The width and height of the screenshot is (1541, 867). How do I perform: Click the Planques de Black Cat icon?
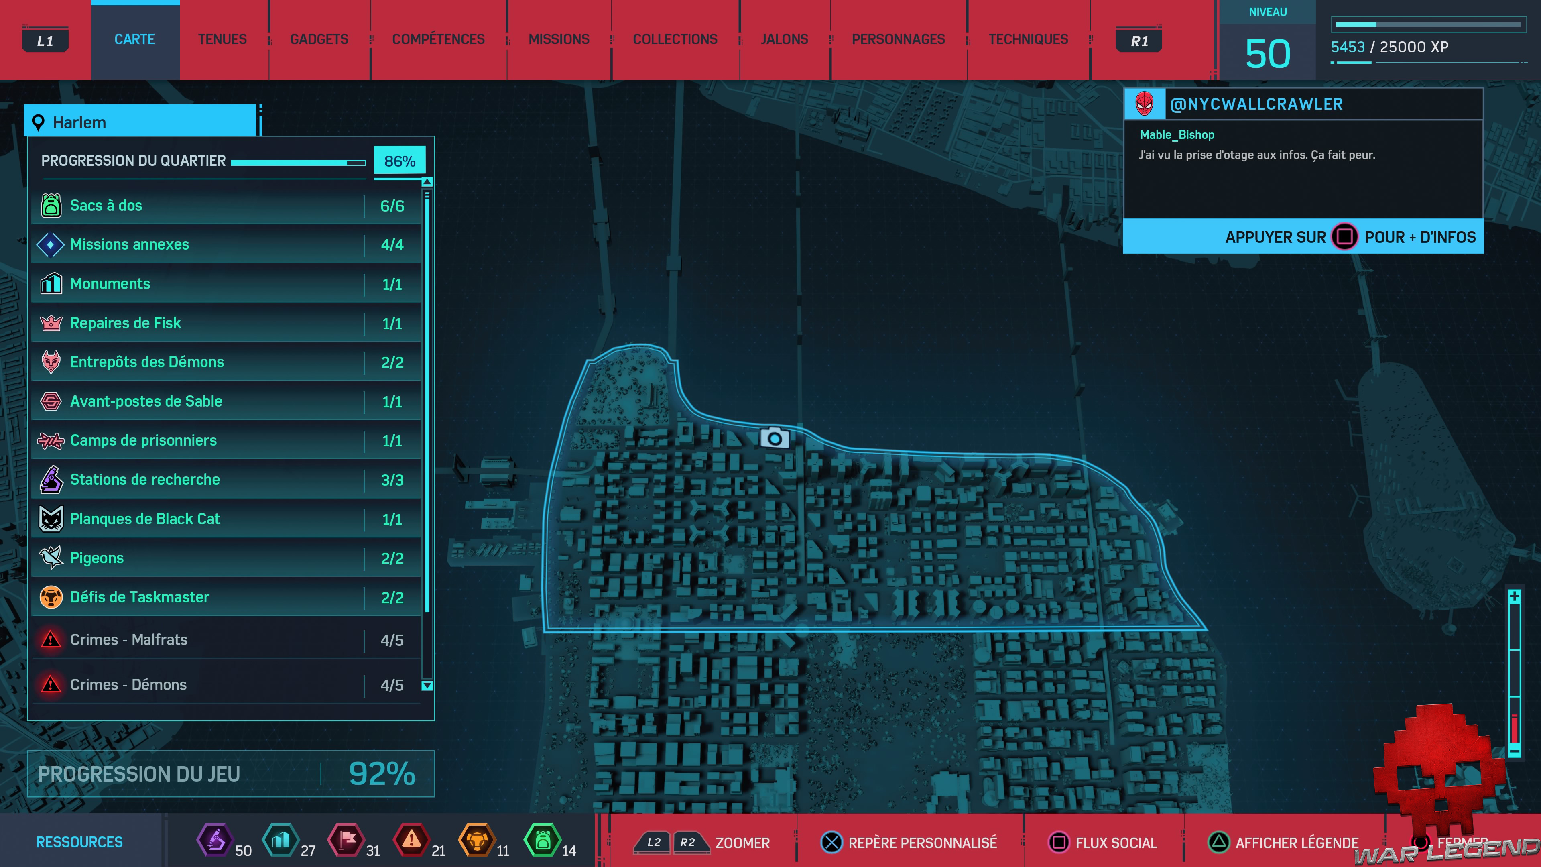(x=51, y=519)
